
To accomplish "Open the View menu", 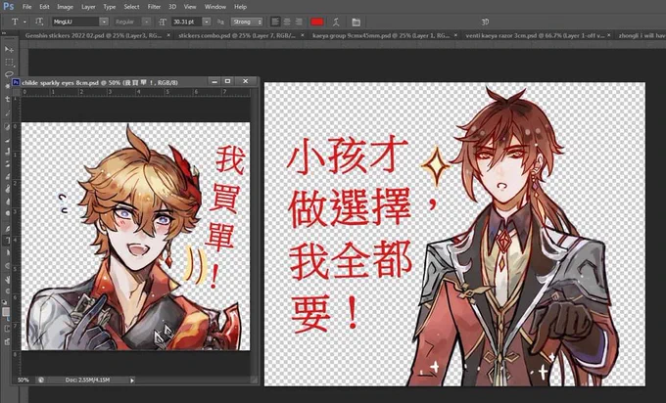I will [x=190, y=7].
